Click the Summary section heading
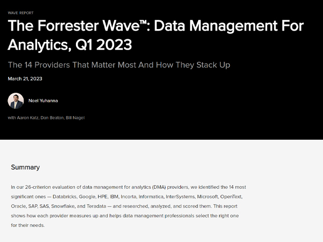 (25, 167)
